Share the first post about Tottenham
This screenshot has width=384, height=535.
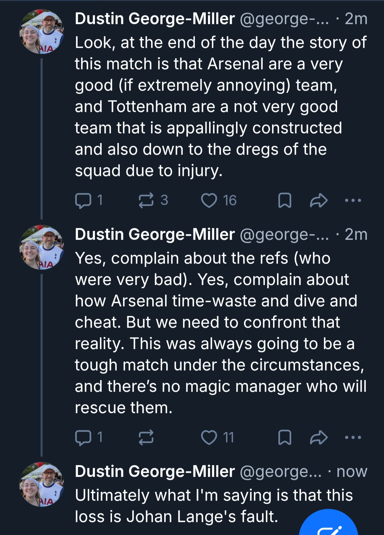(319, 200)
